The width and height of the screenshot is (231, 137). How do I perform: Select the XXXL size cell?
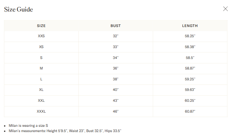[41, 111]
